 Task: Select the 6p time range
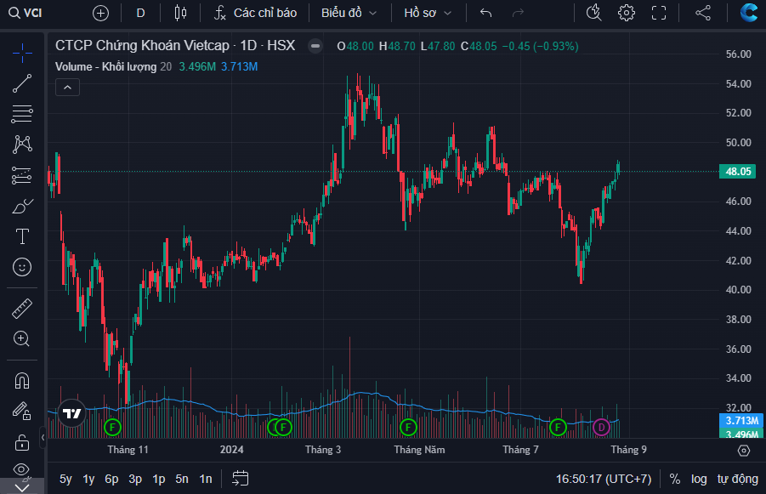click(x=111, y=479)
